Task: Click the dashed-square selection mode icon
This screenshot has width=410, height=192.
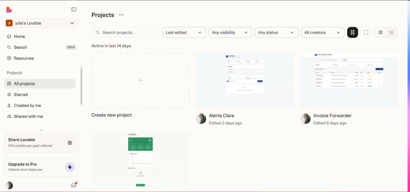Action: [x=366, y=32]
